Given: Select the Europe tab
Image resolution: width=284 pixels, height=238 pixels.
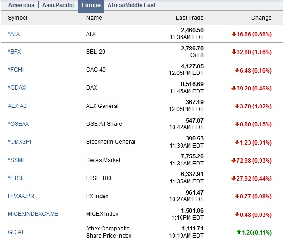Looking at the screenshot, I should pos(91,6).
